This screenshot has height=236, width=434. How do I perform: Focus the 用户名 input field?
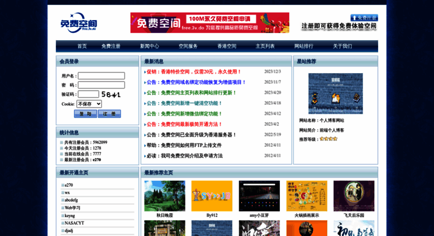101,76
